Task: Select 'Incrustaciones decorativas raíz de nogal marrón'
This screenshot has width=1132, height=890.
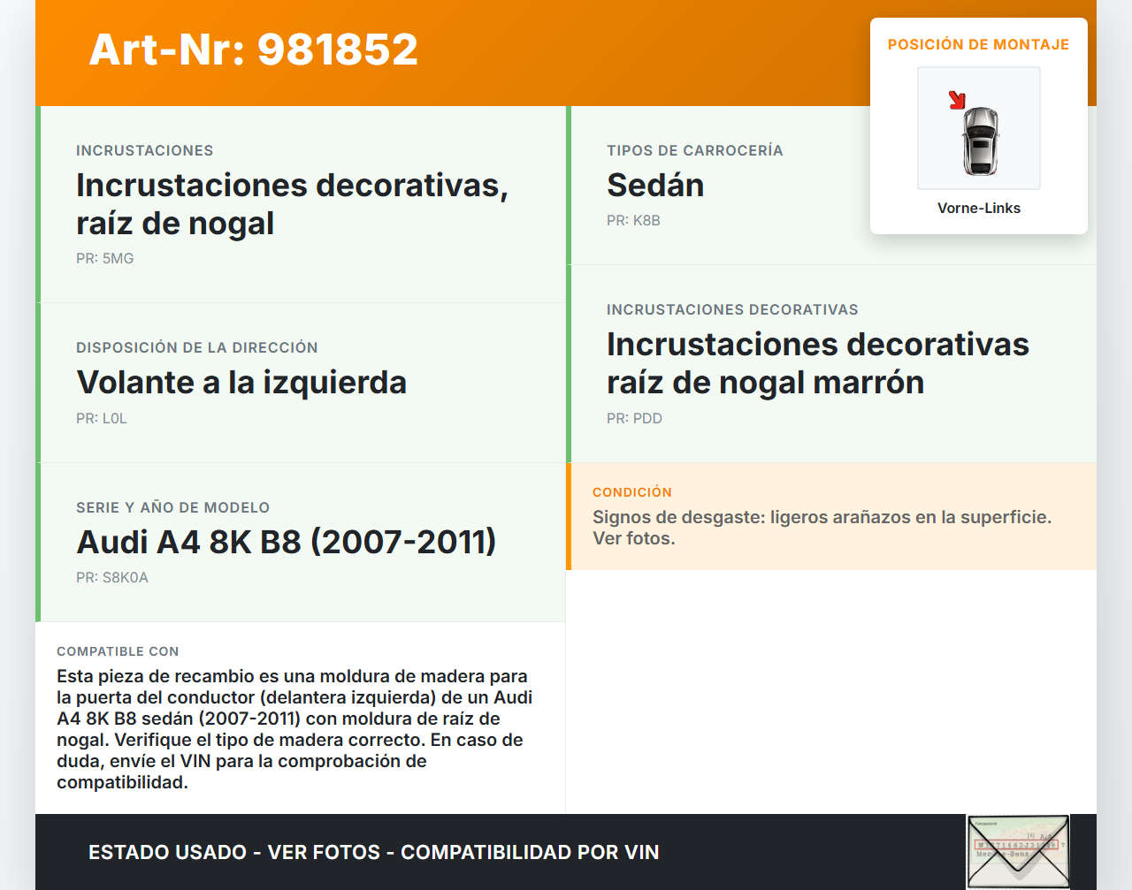Action: point(817,363)
